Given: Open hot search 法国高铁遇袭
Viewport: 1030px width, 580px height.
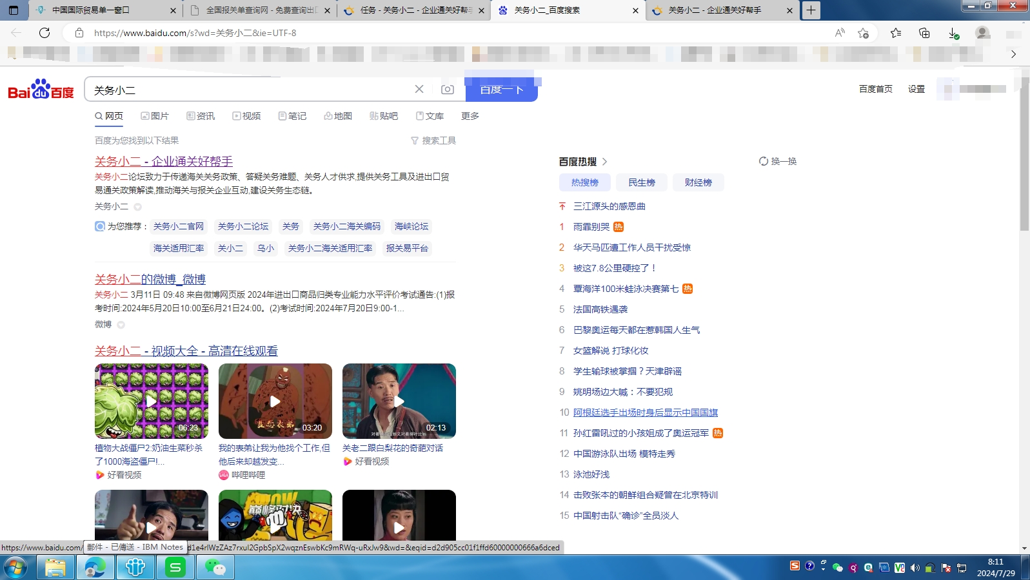Looking at the screenshot, I should (x=600, y=309).
